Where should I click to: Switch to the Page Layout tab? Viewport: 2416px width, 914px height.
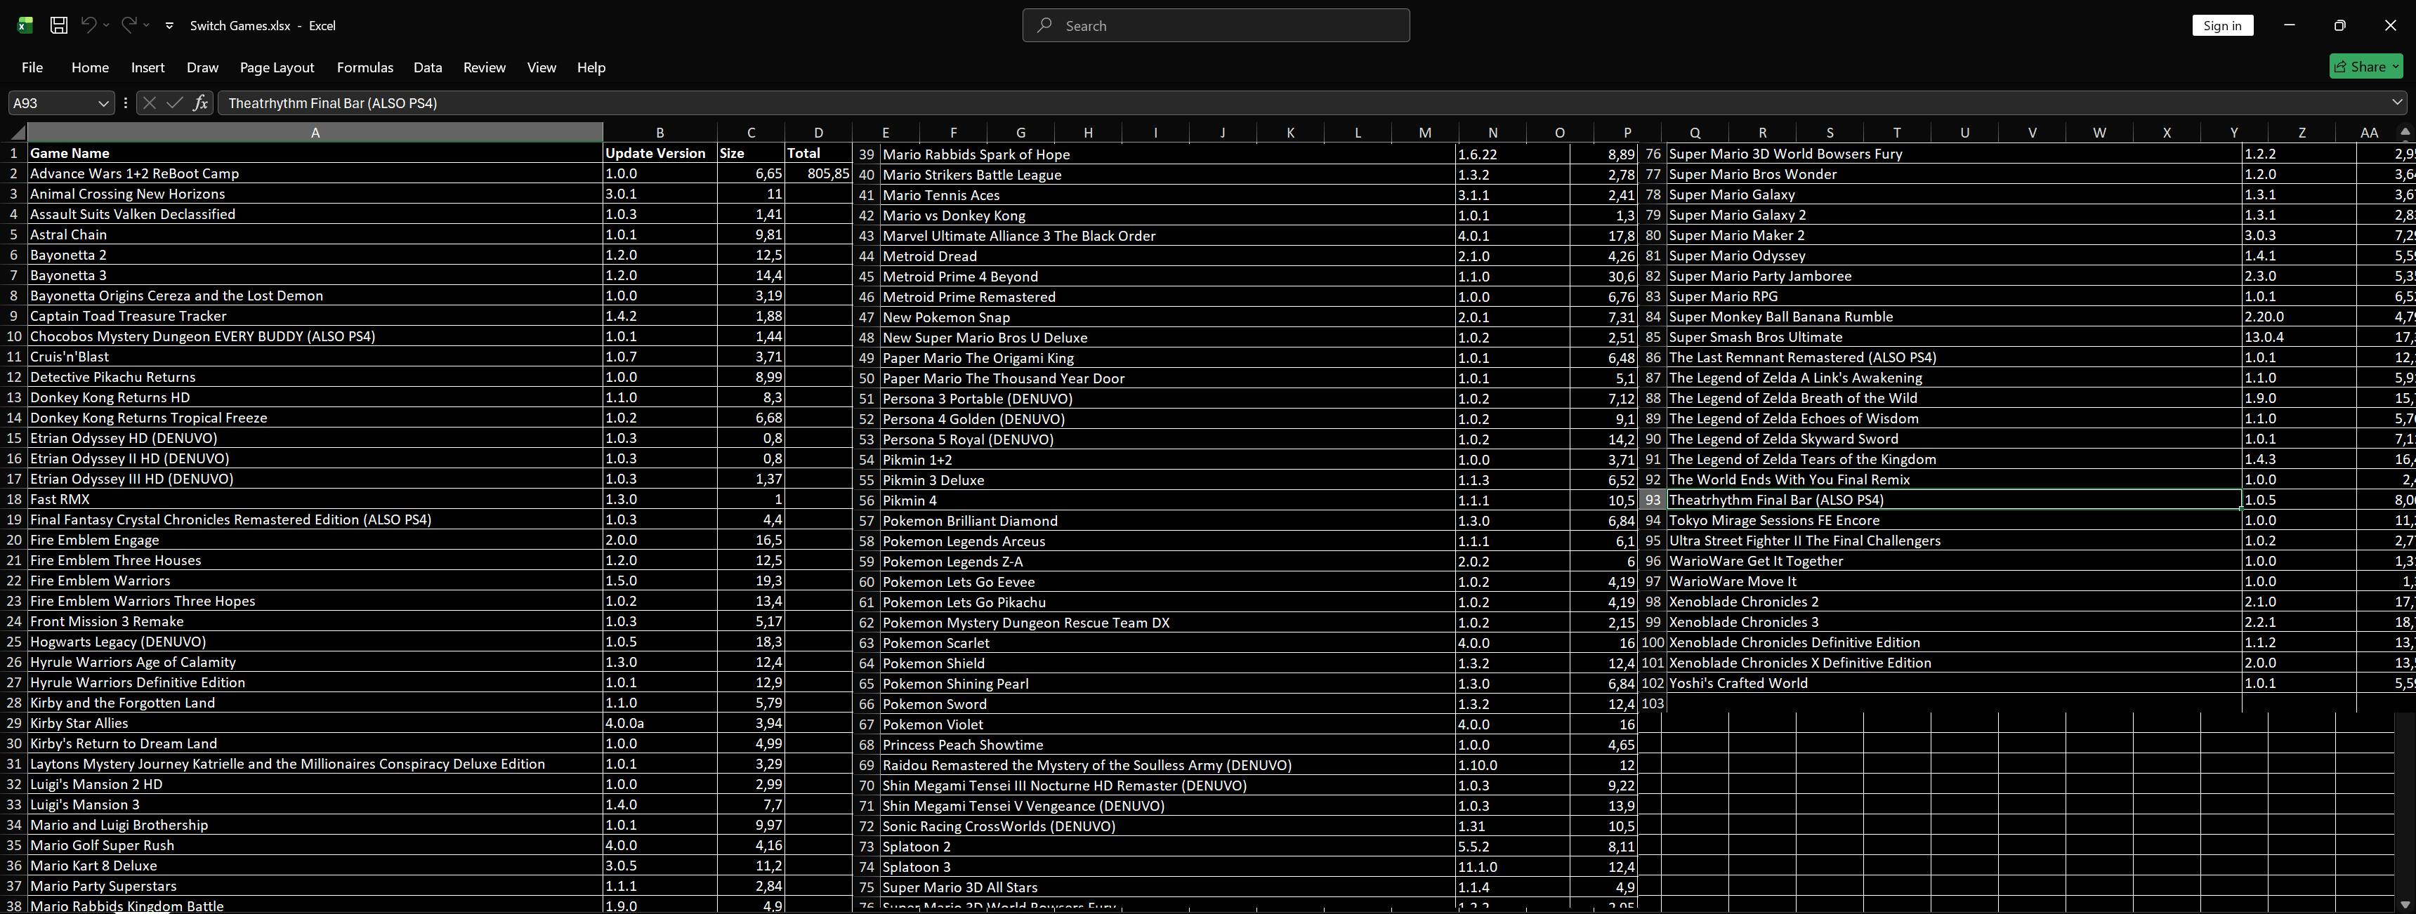pyautogui.click(x=277, y=67)
